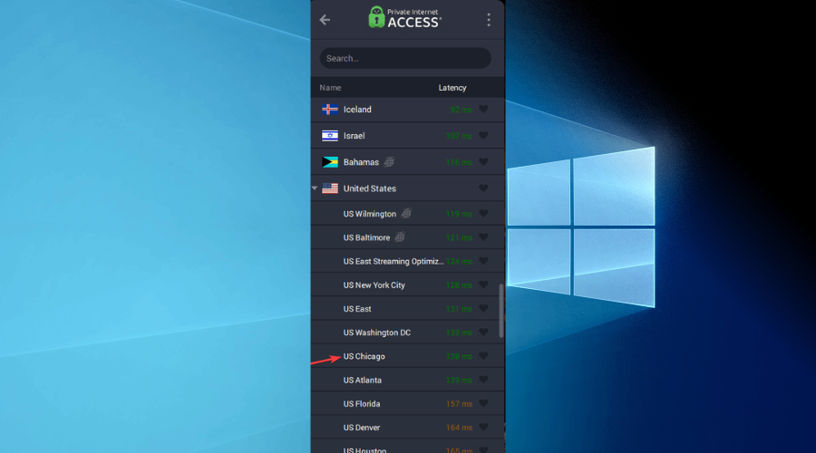Connect to US New York City
The height and width of the screenshot is (453, 816).
pos(407,285)
